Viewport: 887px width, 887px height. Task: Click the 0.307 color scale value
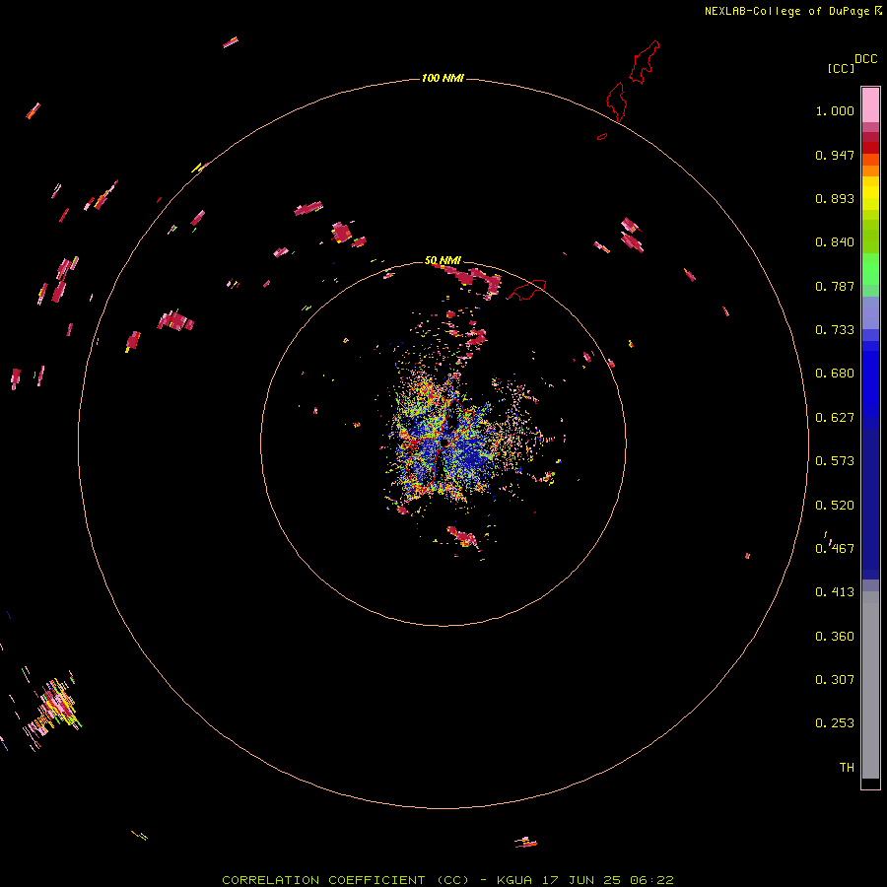tap(835, 680)
